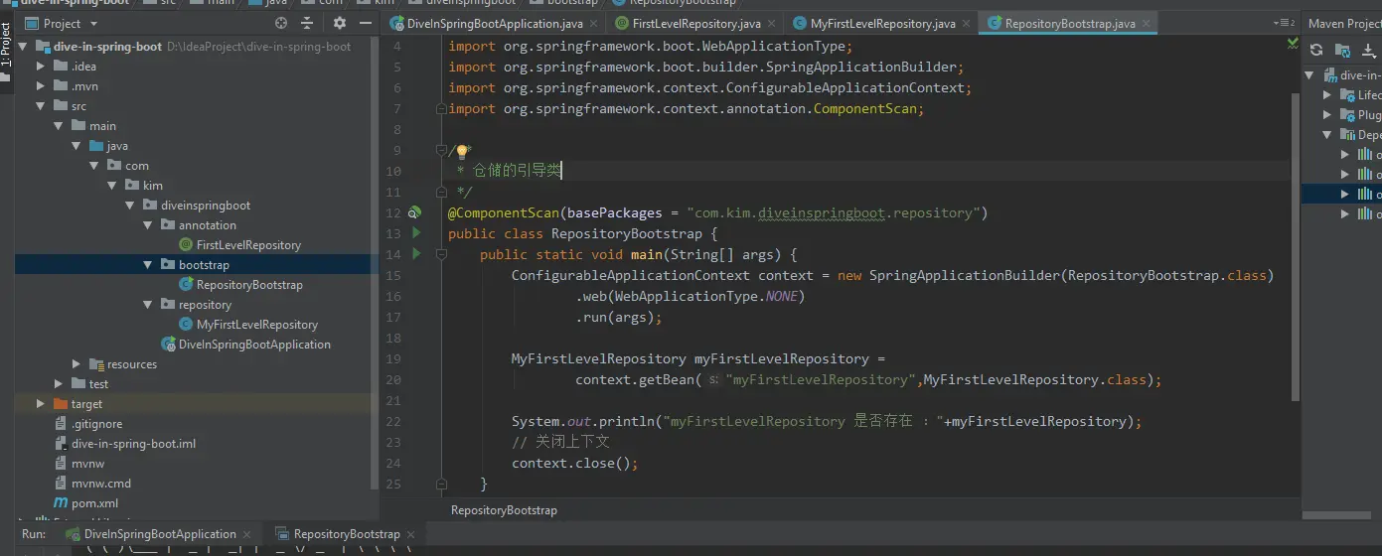This screenshot has height=556, width=1382.
Task: Select FirstLevelRepository annotation file in tree
Action: click(x=239, y=245)
